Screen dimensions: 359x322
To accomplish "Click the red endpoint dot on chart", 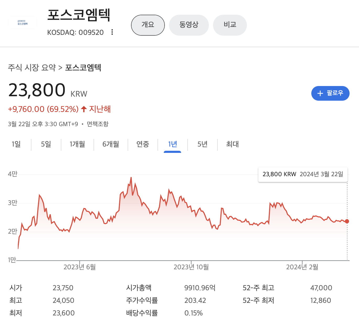I will click(347, 221).
